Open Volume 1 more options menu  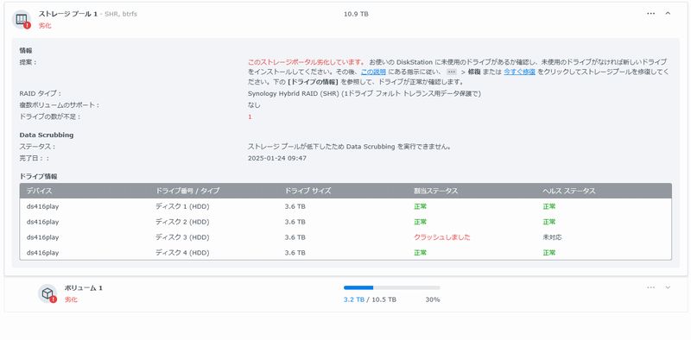point(650,287)
